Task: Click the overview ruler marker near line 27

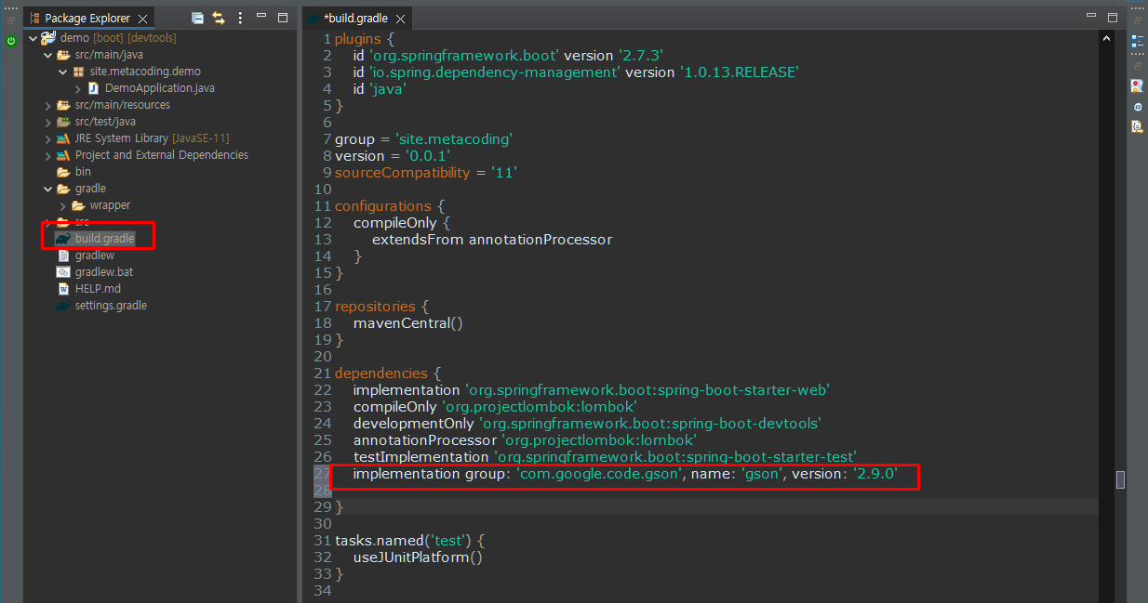Action: point(1121,479)
